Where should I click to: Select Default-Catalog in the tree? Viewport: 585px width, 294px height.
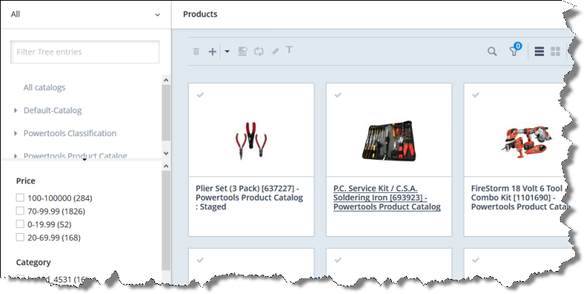[x=52, y=110]
